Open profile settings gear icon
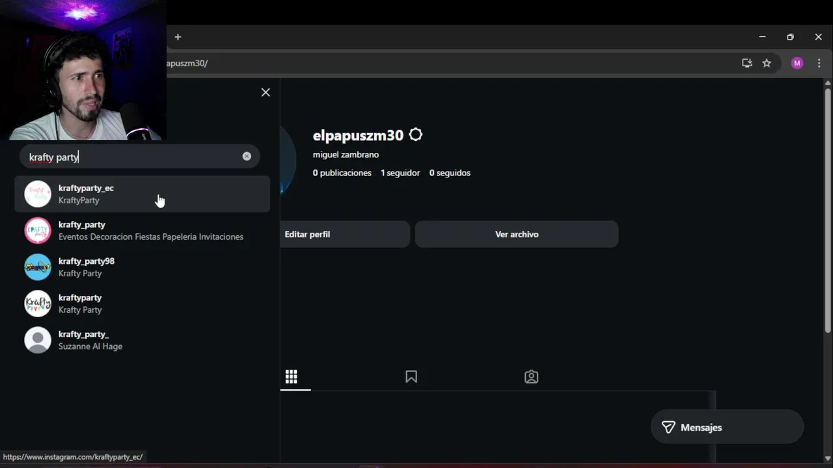Viewport: 833px width, 468px height. 415,135
